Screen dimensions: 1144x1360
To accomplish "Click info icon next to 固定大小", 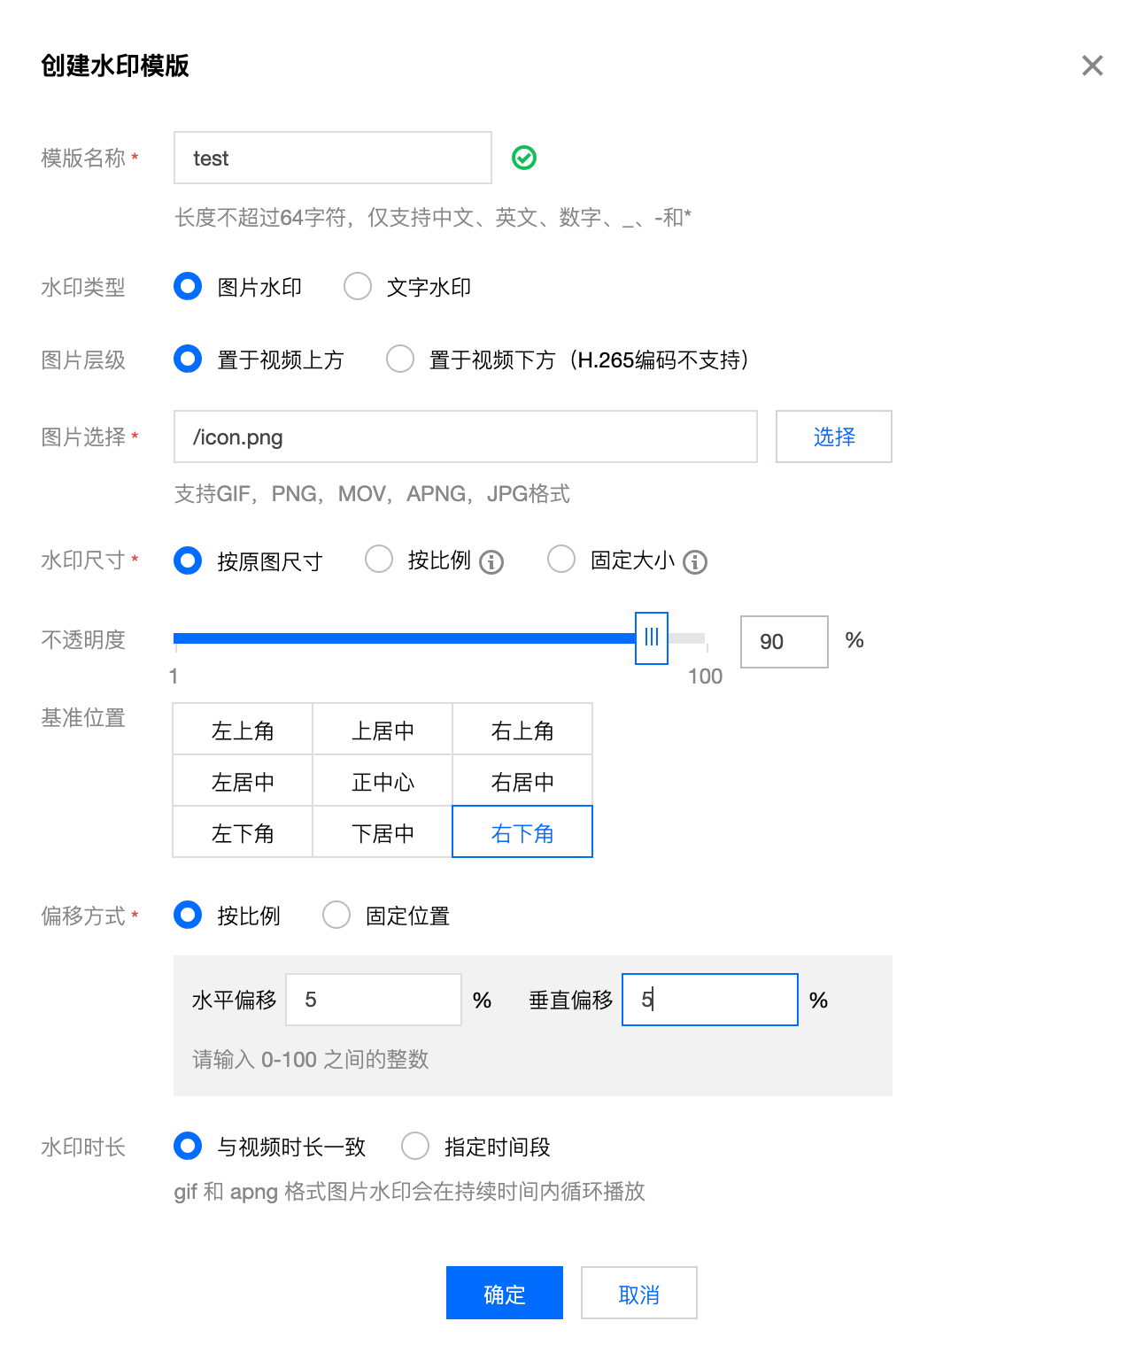I will pyautogui.click(x=695, y=562).
